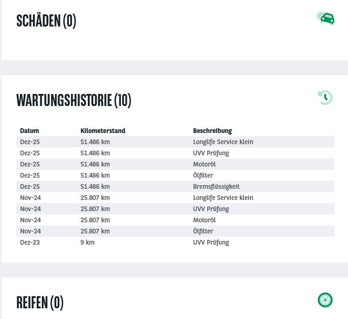Image resolution: width=348 pixels, height=319 pixels.
Task: Collapse the Wartungshistorie (10) section heading
Action: [x=73, y=100]
